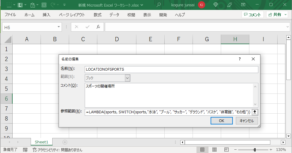Image resolution: width=292 pixels, height=153 pixels.
Task: Click the comment box scroll down arrow
Action: click(x=255, y=104)
